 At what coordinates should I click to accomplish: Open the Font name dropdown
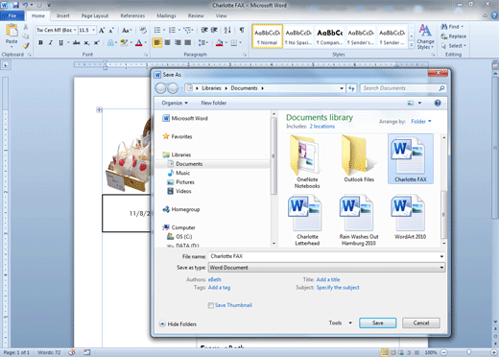[75, 30]
